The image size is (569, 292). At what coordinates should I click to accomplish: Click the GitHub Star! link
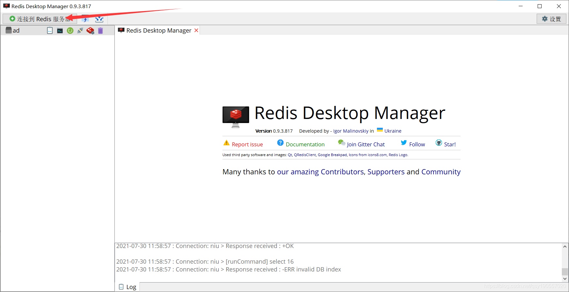pos(450,144)
